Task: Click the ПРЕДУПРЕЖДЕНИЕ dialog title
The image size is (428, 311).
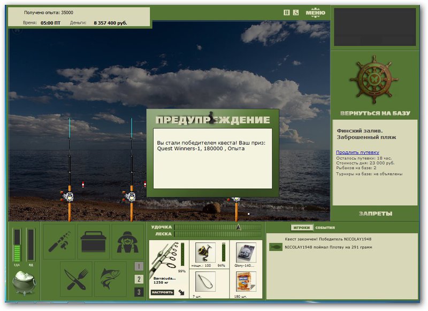Action: pos(212,120)
